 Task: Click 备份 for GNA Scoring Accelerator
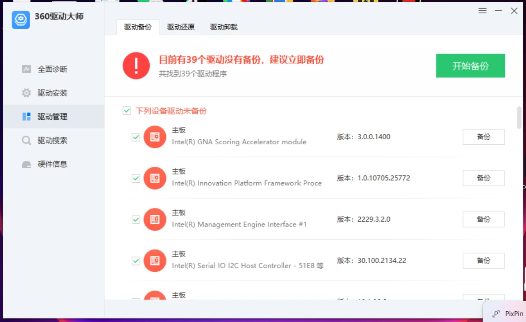[483, 137]
